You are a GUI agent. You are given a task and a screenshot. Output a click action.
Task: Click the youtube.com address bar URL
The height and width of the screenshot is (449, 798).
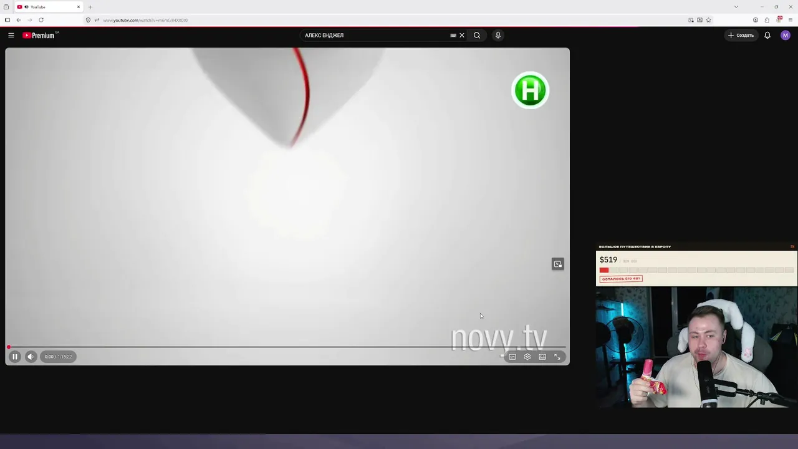[145, 20]
